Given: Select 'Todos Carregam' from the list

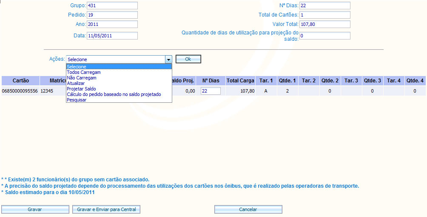Looking at the screenshot, I should click(x=84, y=73).
